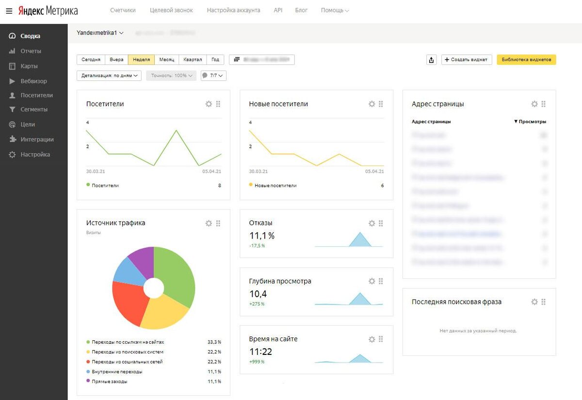Open gear settings of Адрес страницы widget
The height and width of the screenshot is (400, 582).
[x=534, y=104]
